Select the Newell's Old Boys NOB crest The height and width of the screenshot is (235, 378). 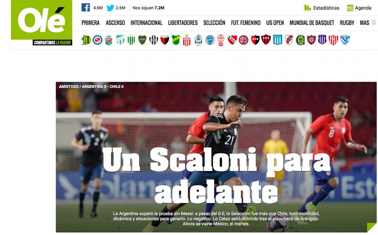click(x=255, y=40)
